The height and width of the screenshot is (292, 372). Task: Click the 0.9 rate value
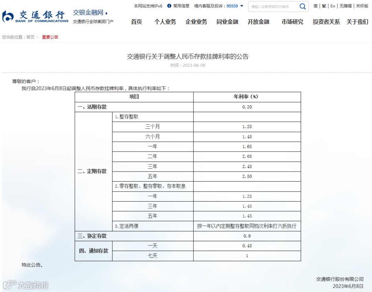coord(247,236)
